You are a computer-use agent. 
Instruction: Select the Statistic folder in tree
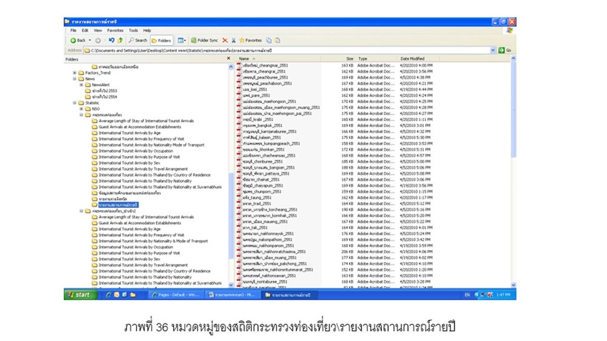coord(92,103)
